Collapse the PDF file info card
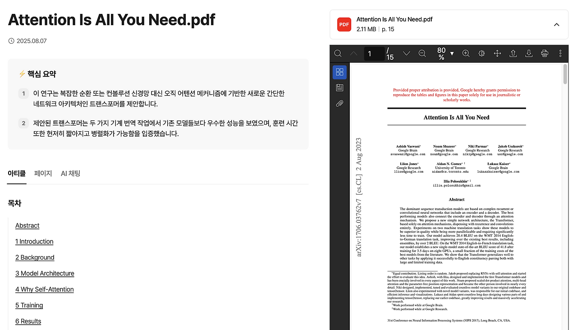The height and width of the screenshot is (330, 577). [x=557, y=24]
